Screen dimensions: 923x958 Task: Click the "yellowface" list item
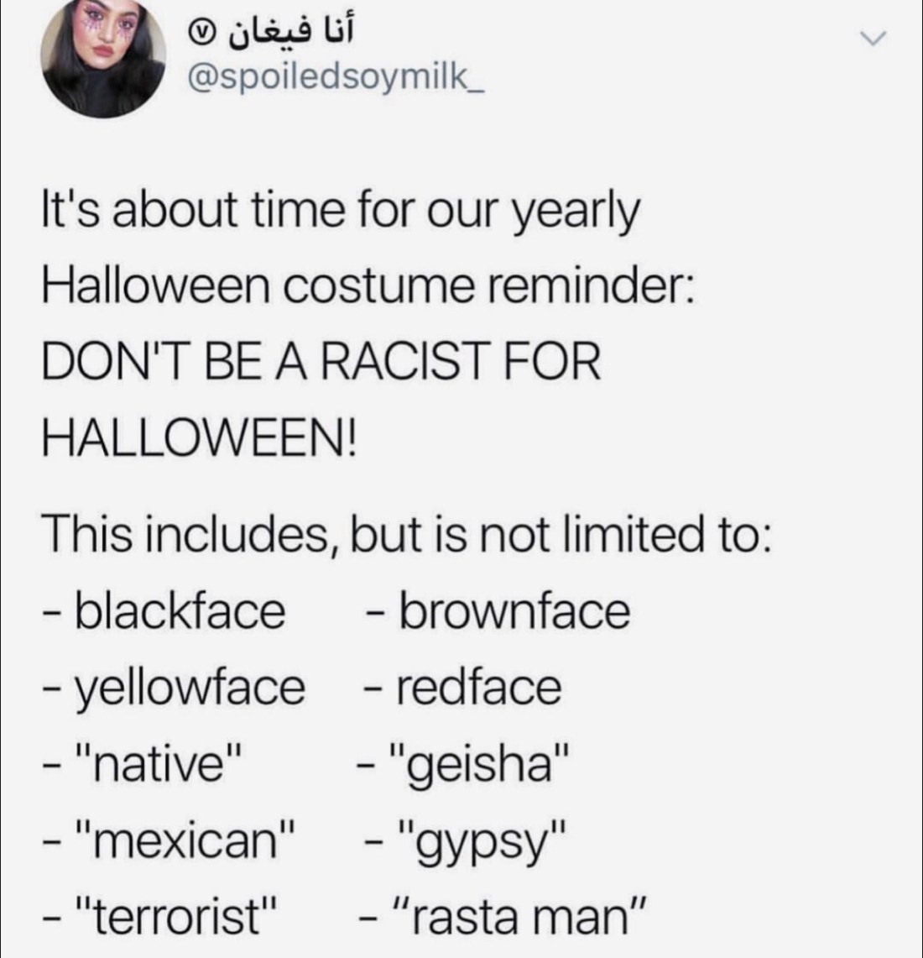click(190, 687)
